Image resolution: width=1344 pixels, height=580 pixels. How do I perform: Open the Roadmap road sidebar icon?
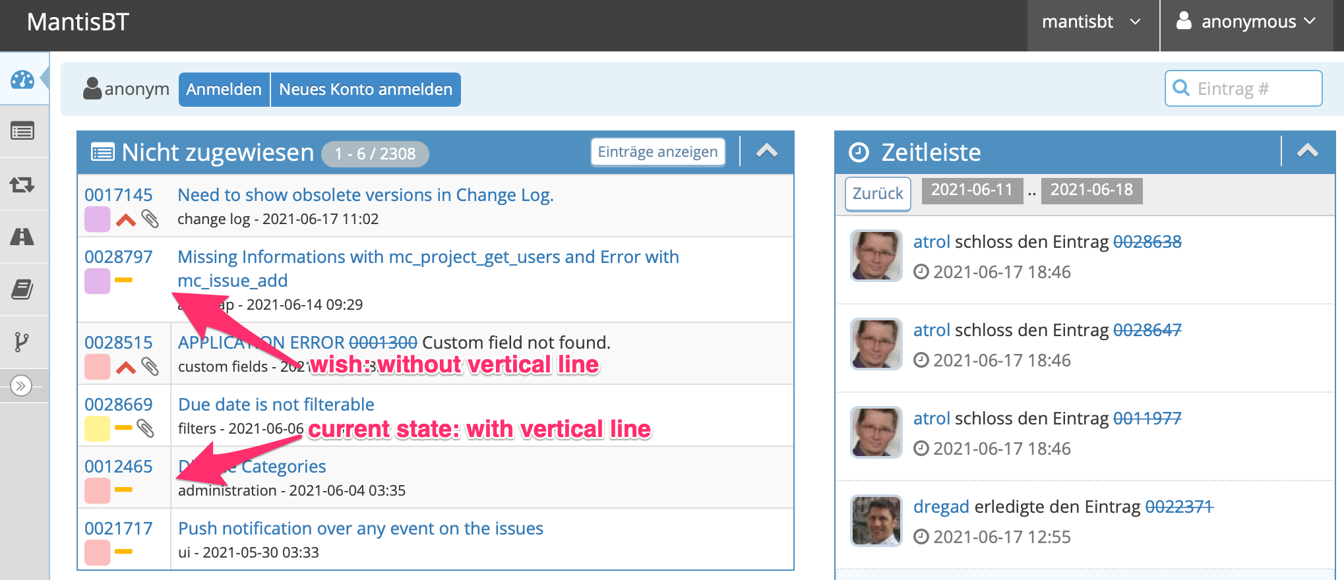click(22, 237)
